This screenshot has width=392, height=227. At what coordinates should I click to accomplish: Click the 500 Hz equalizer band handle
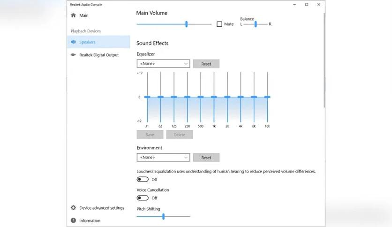coord(201,97)
